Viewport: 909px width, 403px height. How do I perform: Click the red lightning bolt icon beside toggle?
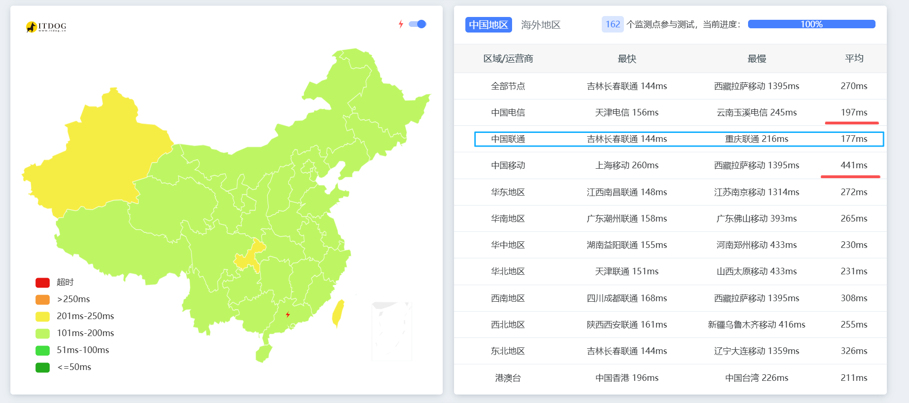(x=401, y=24)
